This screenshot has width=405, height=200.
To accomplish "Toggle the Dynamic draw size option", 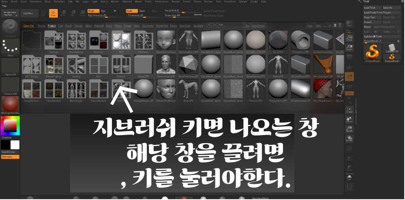I will pos(198,15).
